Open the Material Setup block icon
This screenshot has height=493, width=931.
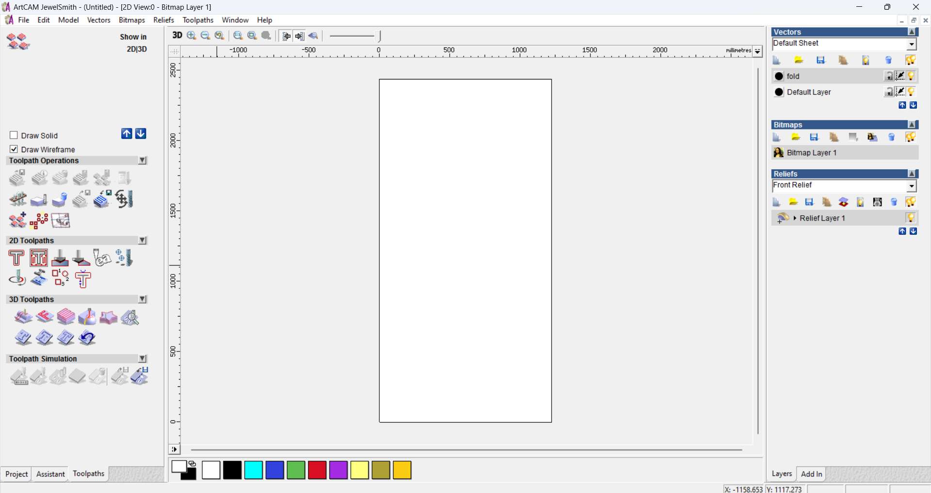[x=39, y=200]
